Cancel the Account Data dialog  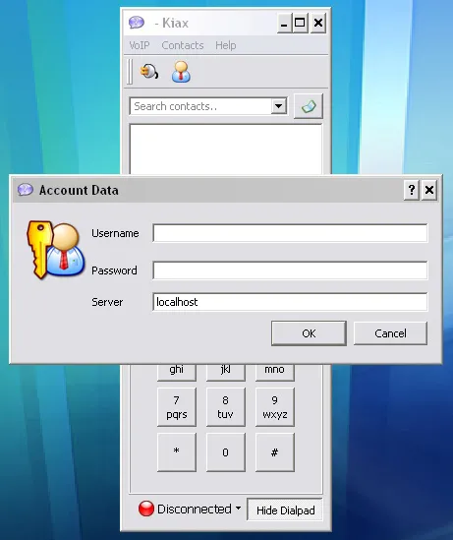click(x=390, y=333)
